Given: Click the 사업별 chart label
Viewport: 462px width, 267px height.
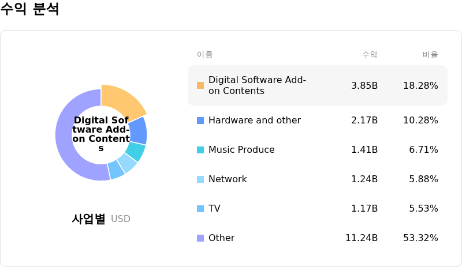Looking at the screenshot, I should [88, 219].
